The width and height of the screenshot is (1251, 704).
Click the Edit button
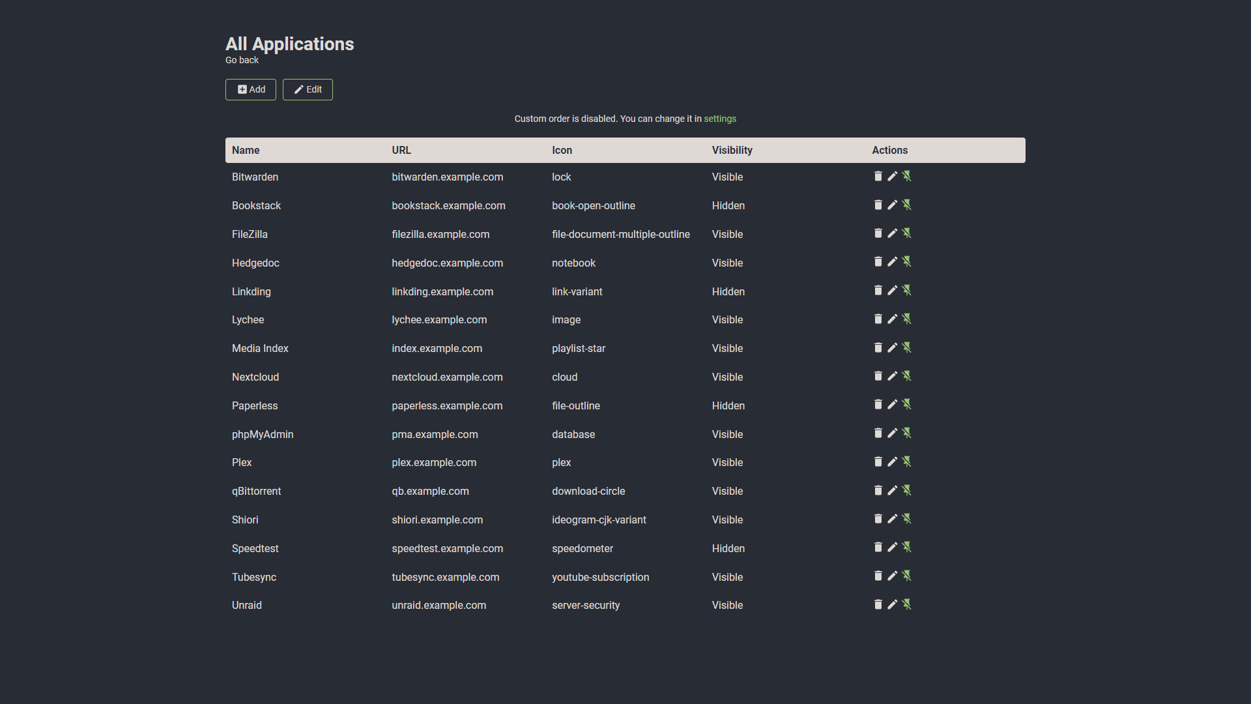308,89
